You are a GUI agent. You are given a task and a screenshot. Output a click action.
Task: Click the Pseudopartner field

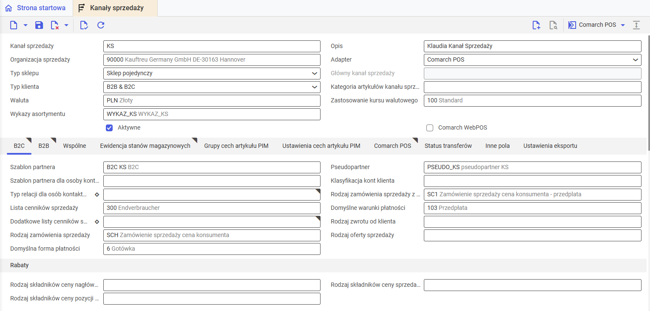(532, 167)
